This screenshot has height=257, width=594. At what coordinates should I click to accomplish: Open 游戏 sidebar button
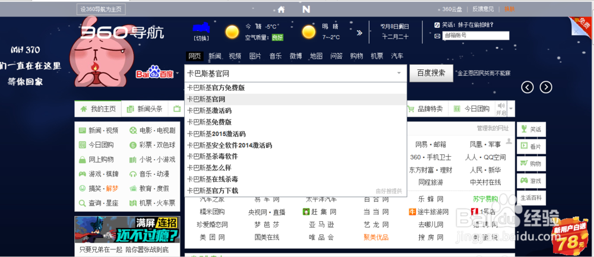tap(531, 181)
